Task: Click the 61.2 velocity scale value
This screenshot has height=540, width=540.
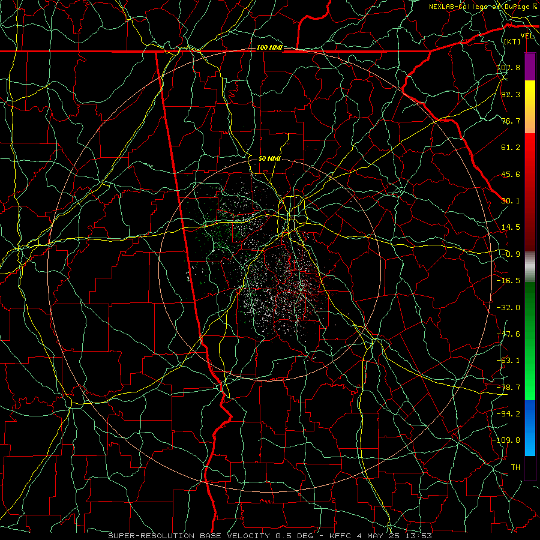Action: coord(511,148)
